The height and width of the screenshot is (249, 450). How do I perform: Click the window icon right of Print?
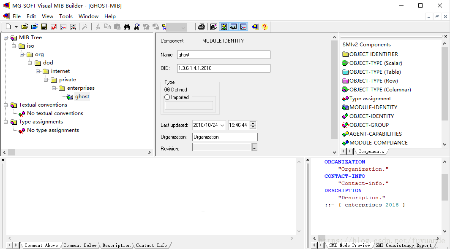click(213, 27)
